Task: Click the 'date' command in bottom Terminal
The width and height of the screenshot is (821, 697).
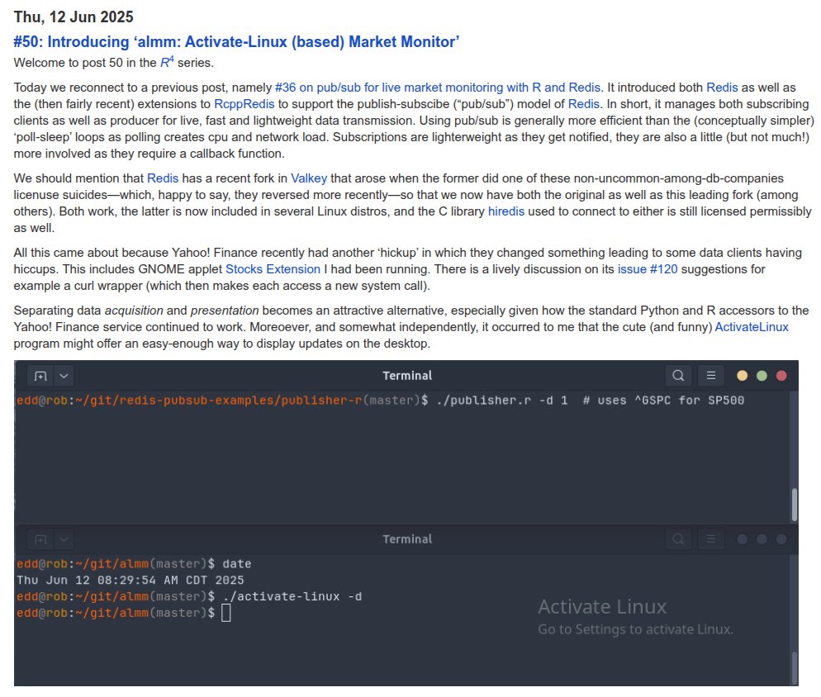Action: coord(237,564)
